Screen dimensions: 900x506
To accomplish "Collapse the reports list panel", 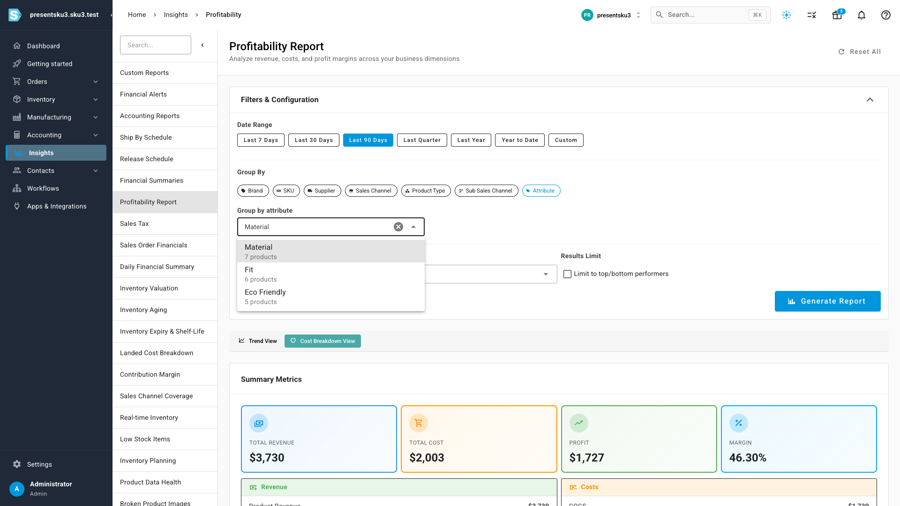I will tap(202, 45).
